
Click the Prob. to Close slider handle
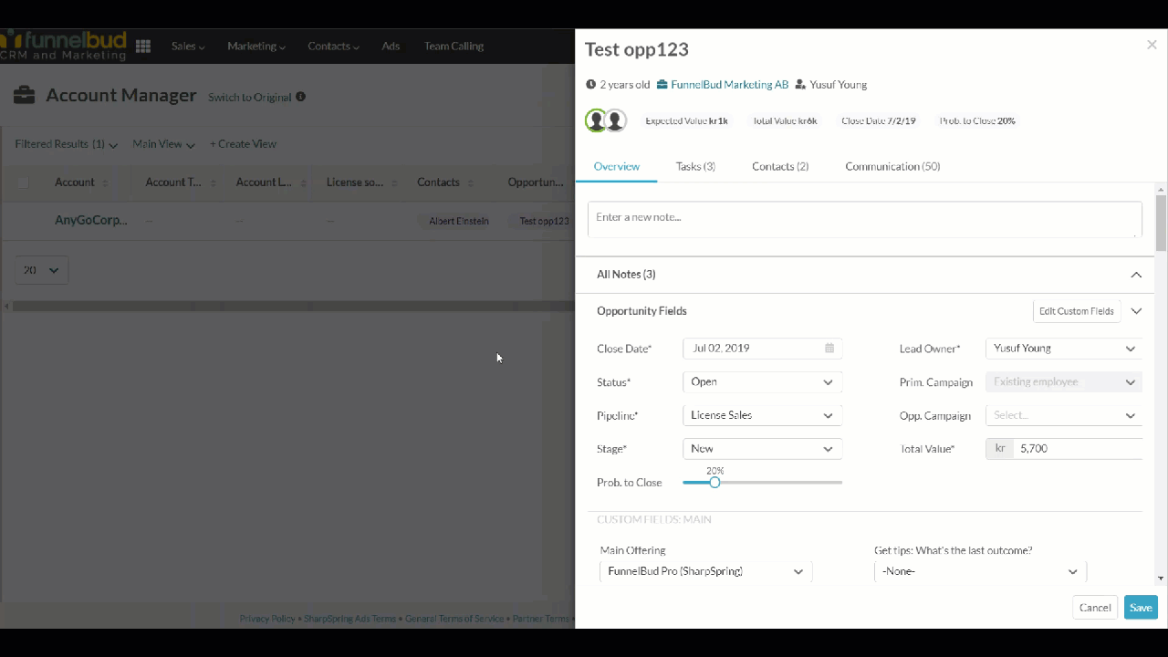click(x=714, y=483)
